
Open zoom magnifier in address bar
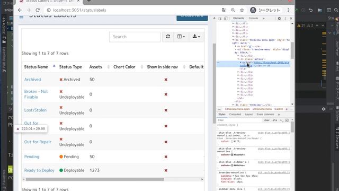233,10
